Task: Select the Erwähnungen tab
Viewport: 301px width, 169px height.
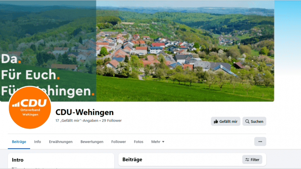Action: point(61,142)
